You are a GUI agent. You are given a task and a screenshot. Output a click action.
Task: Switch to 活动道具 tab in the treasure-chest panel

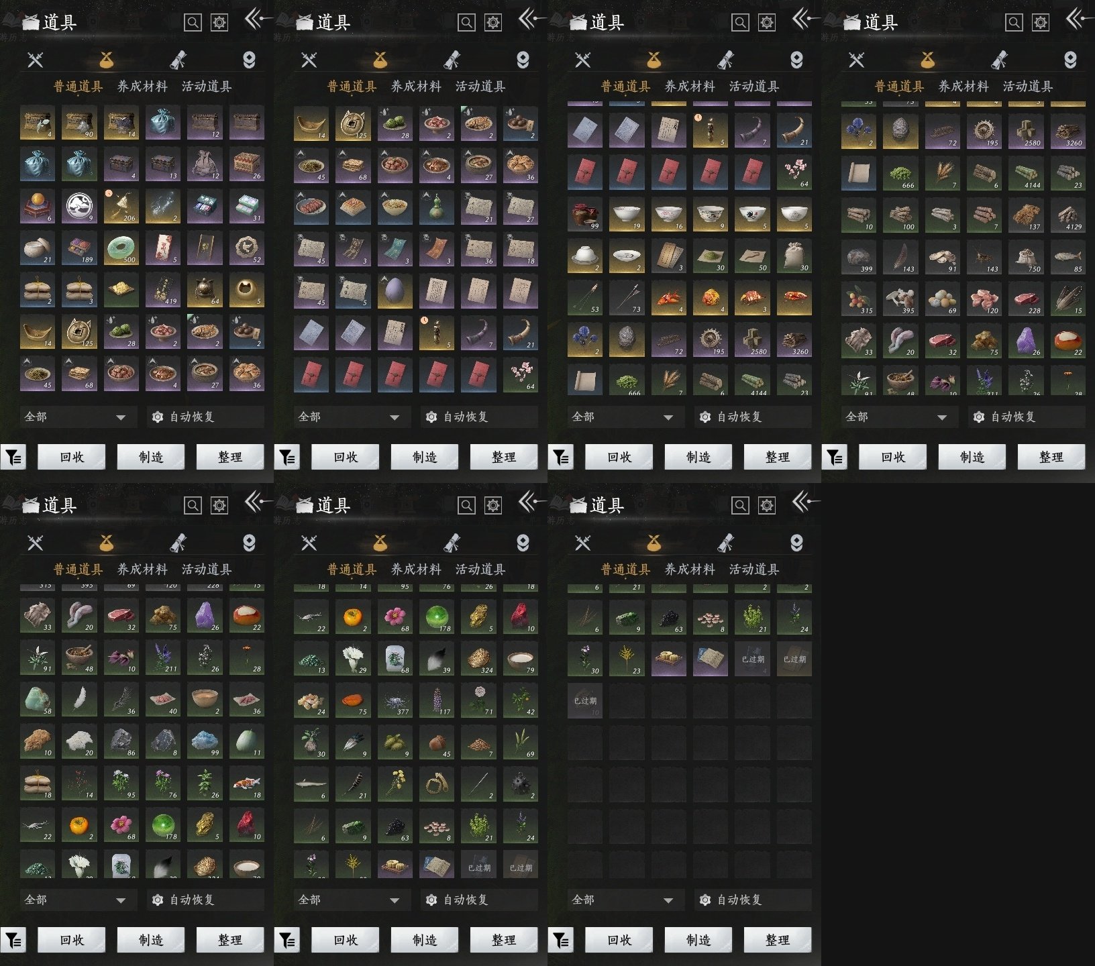[207, 87]
